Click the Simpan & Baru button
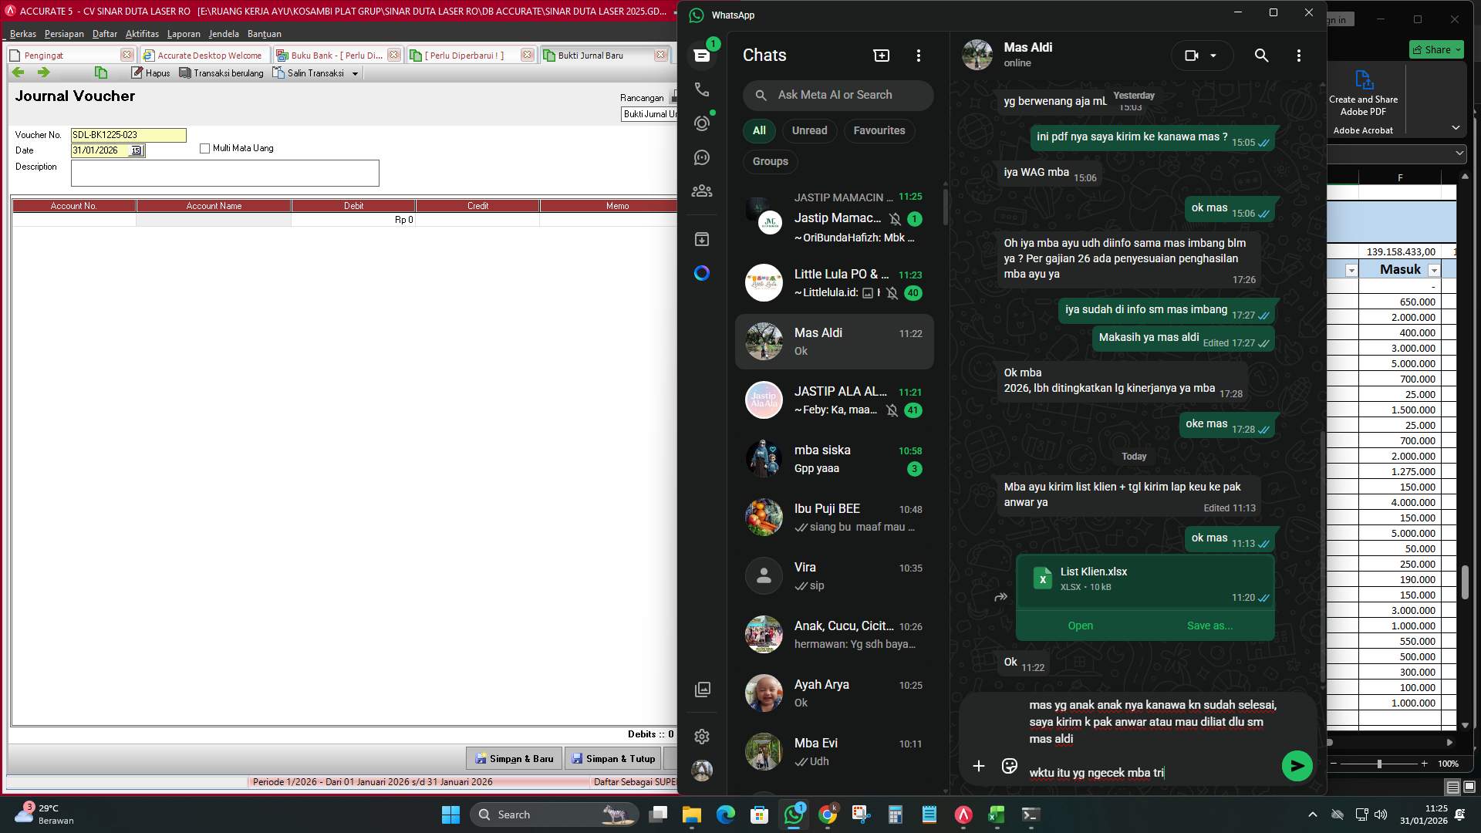 [x=514, y=758]
